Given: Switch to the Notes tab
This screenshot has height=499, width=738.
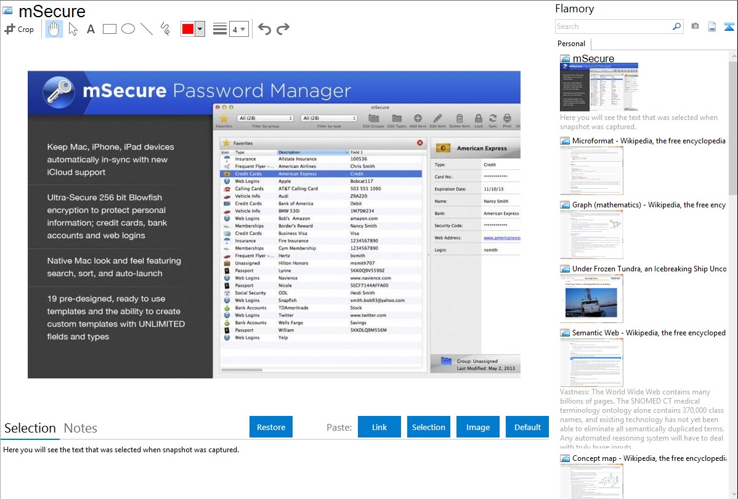Looking at the screenshot, I should (x=81, y=428).
